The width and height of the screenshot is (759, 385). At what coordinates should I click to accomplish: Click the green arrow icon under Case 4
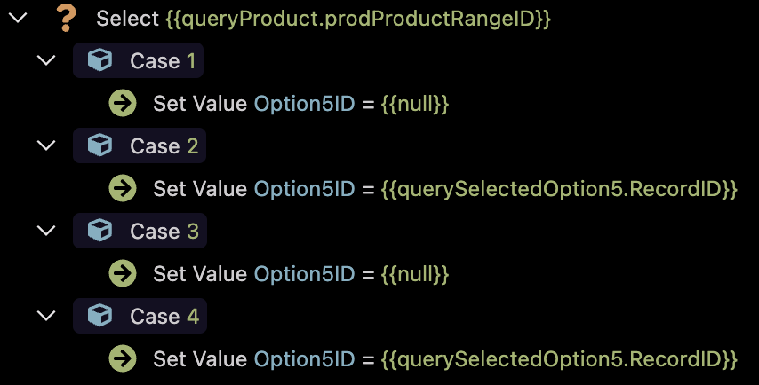point(123,358)
